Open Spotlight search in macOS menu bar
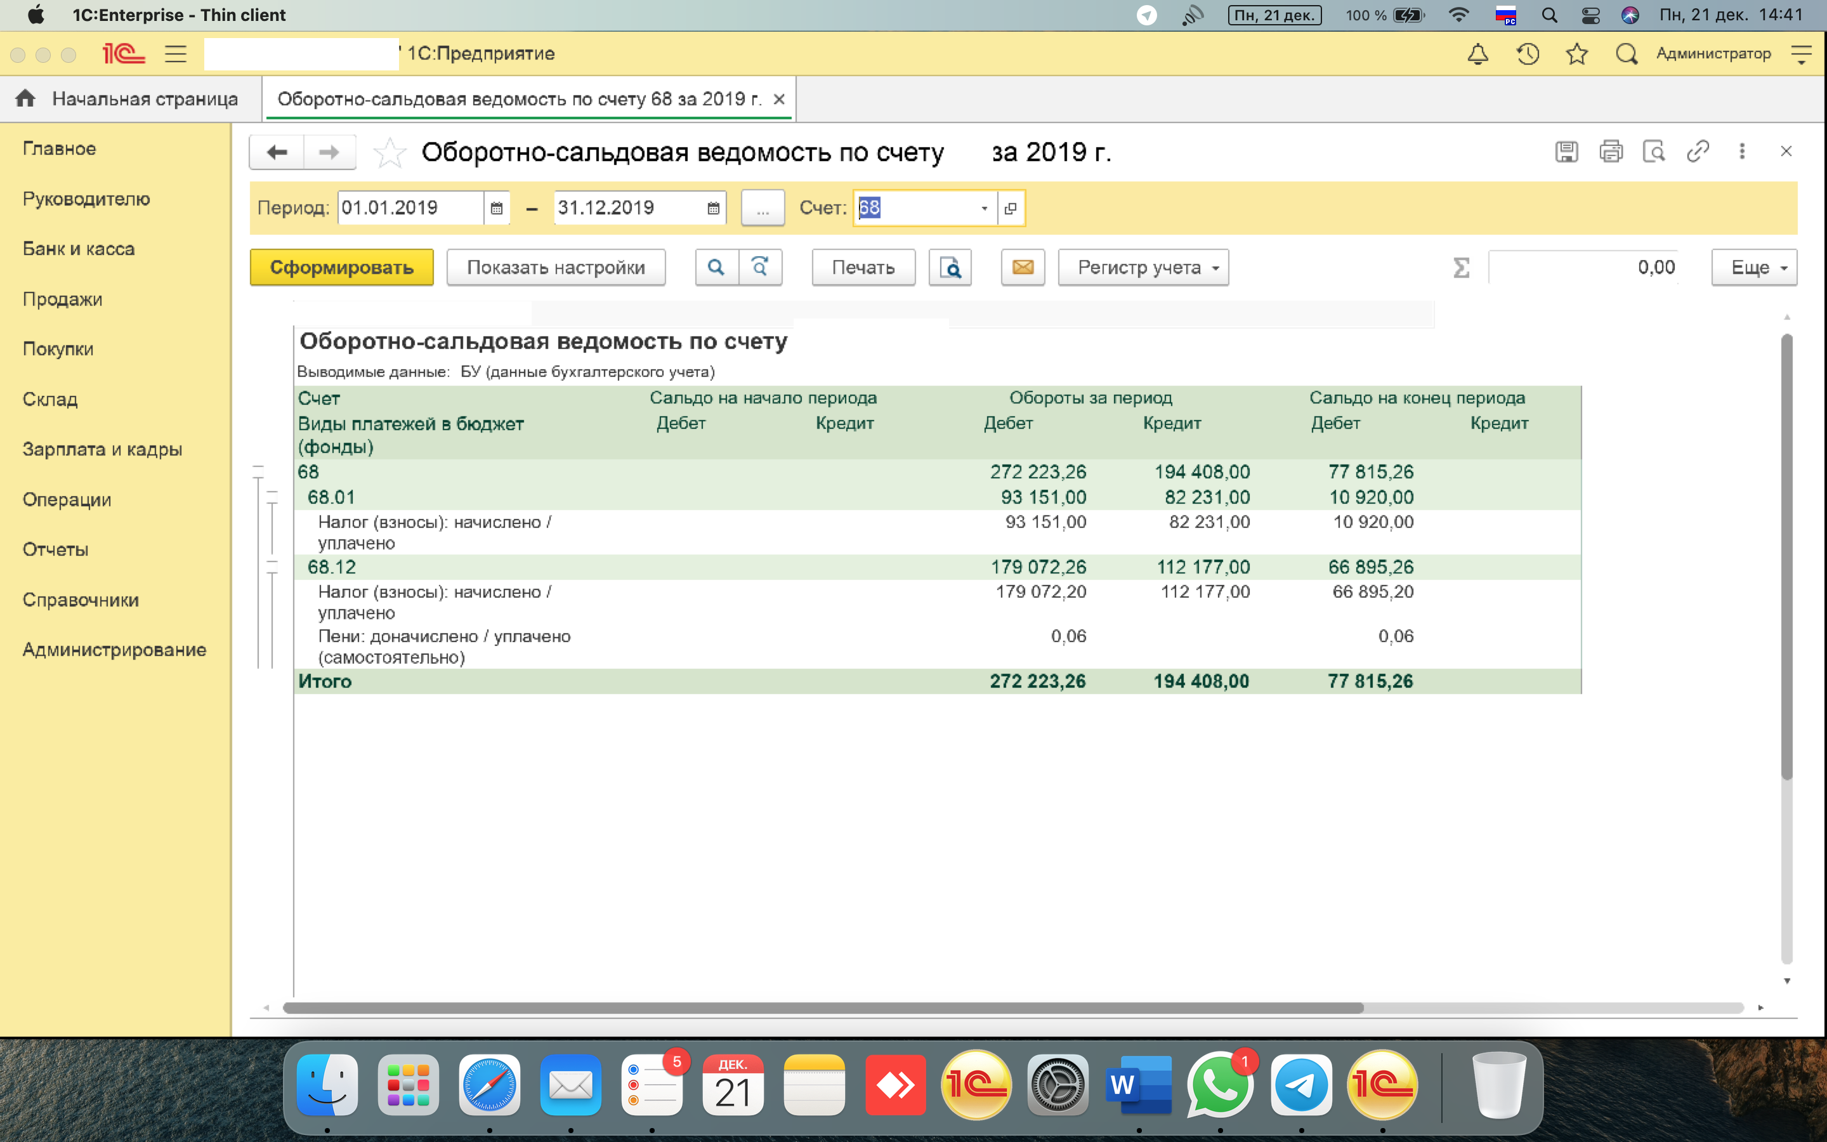This screenshot has width=1827, height=1142. coord(1549,15)
